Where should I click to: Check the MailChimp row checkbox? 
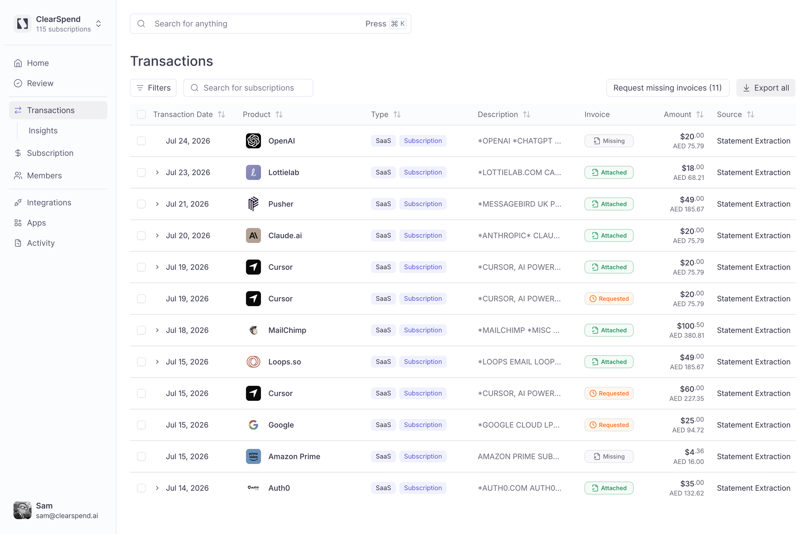coord(141,330)
